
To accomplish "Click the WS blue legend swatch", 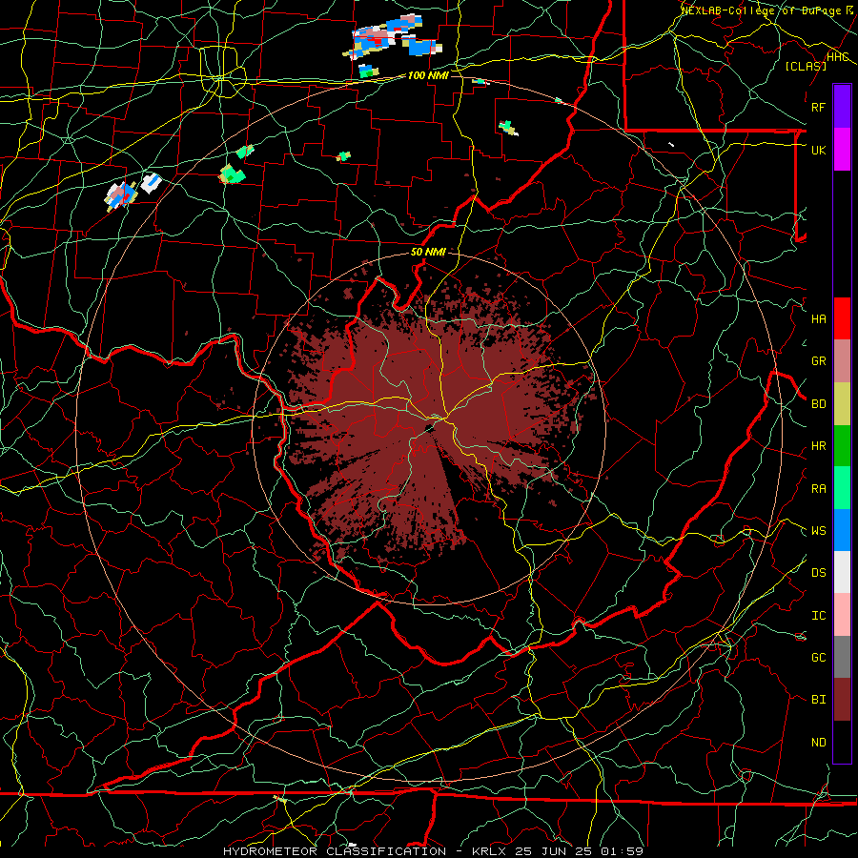I will tap(842, 530).
